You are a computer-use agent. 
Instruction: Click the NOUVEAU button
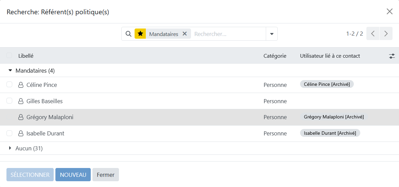point(73,175)
